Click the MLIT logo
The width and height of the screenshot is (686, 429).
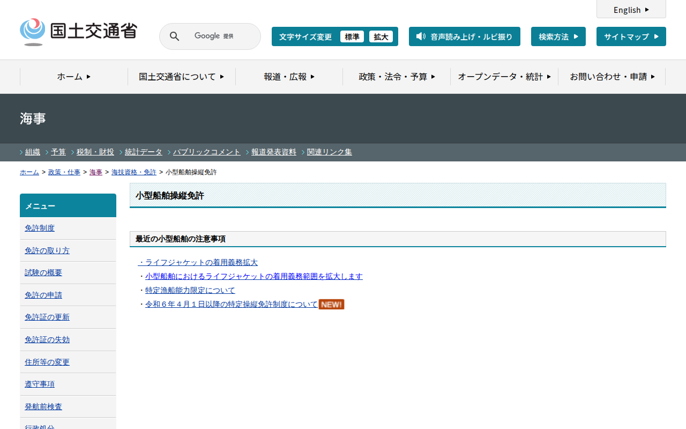pyautogui.click(x=78, y=32)
